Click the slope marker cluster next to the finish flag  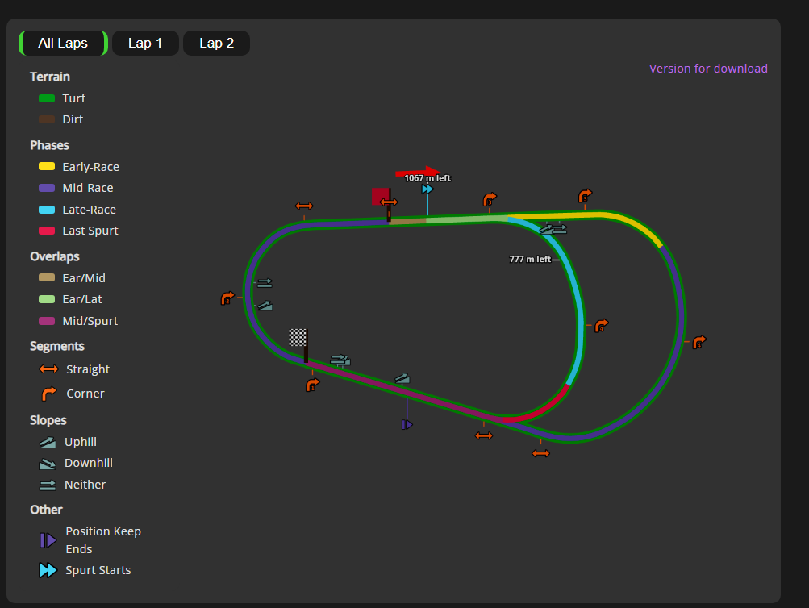(340, 360)
